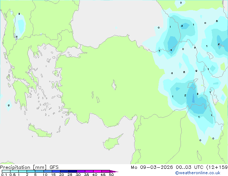This screenshot has height=176, width=228.
Task: Select the 0.5–1 mm legend swatch
Action: tap(14, 171)
